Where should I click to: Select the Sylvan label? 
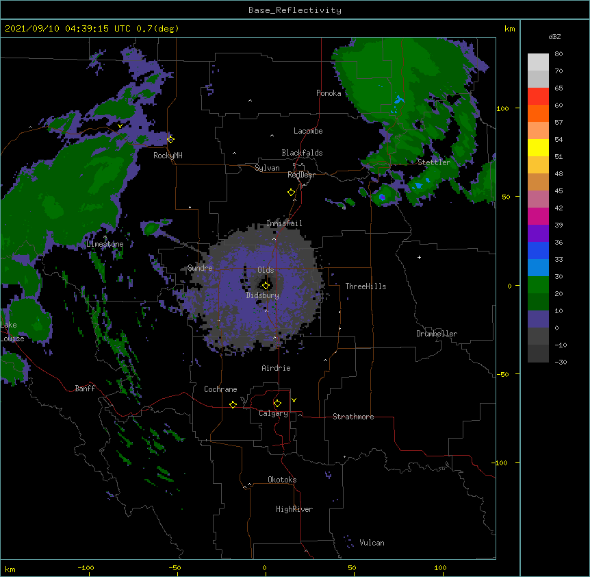(267, 168)
